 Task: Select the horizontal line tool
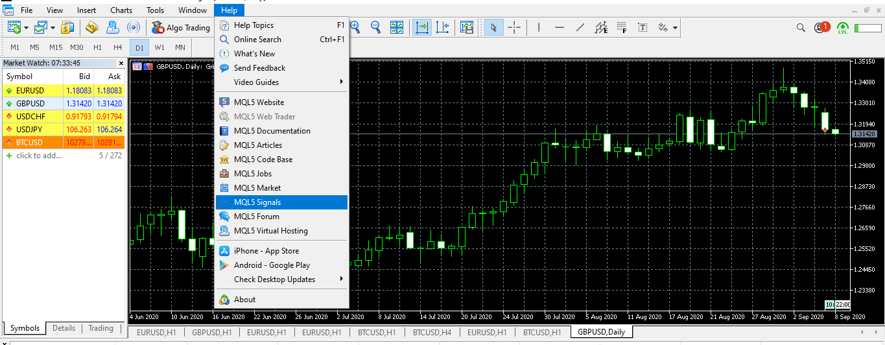560,27
